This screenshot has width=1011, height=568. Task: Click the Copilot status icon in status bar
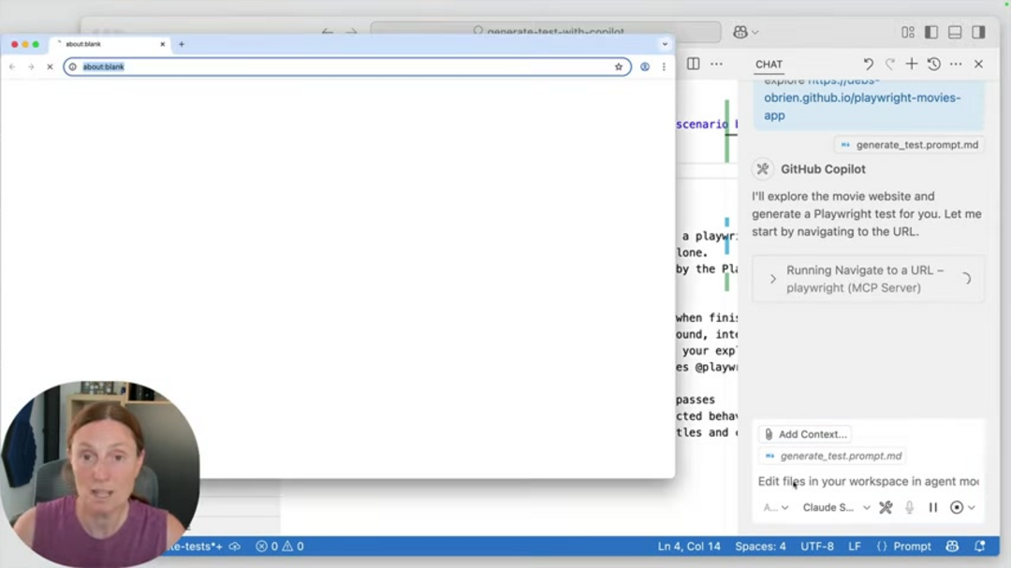[952, 546]
